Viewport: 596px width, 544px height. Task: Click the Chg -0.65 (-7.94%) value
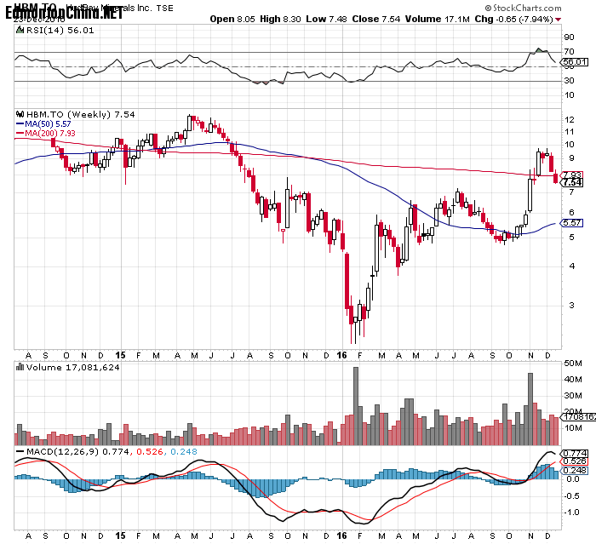click(x=513, y=19)
